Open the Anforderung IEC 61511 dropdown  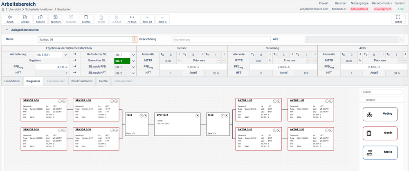(66, 54)
